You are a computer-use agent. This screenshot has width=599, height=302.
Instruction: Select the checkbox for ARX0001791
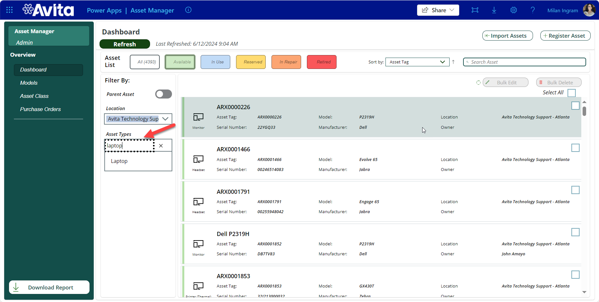pos(575,190)
